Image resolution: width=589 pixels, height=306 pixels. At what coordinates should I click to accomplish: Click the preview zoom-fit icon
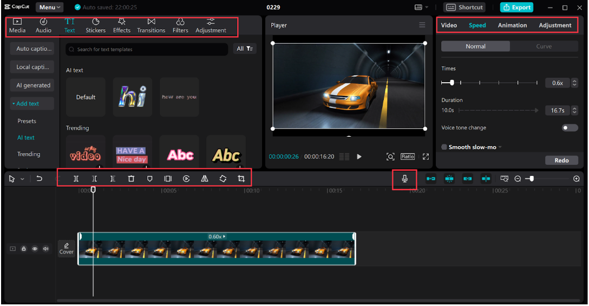(x=390, y=157)
